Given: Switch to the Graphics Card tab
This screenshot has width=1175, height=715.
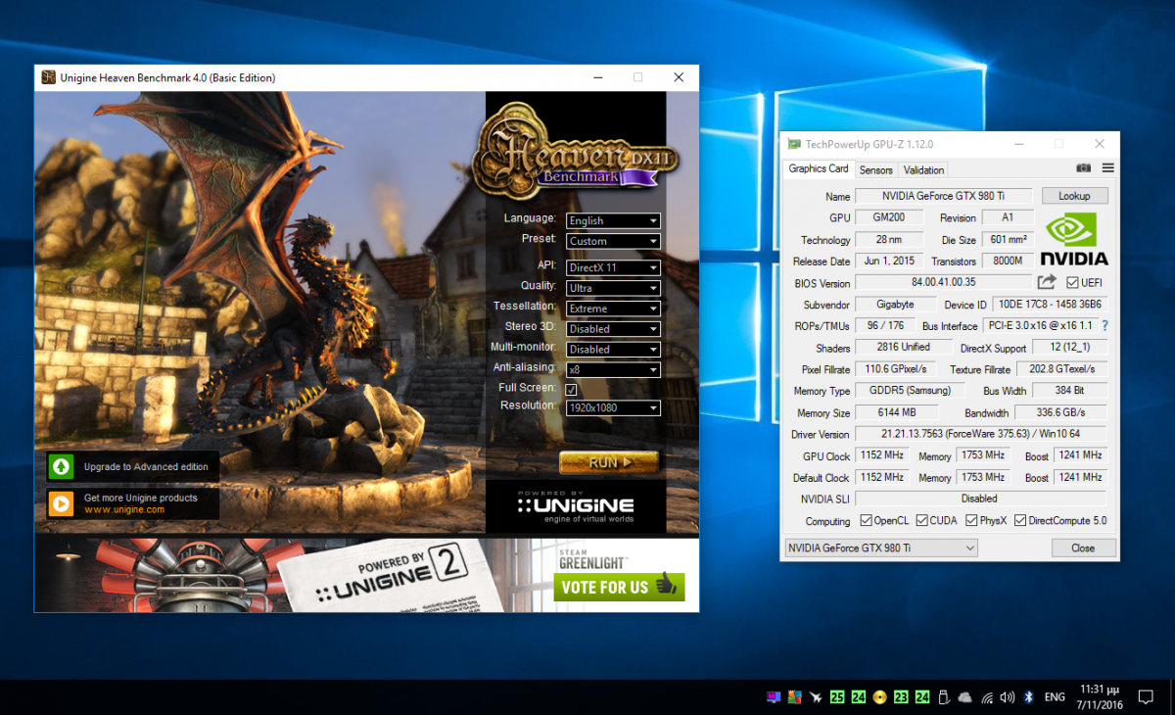Looking at the screenshot, I should 819,168.
